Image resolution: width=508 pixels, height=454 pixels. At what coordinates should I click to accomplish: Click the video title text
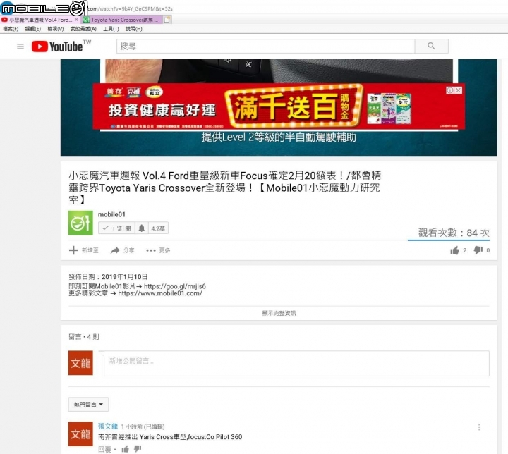tap(225, 188)
